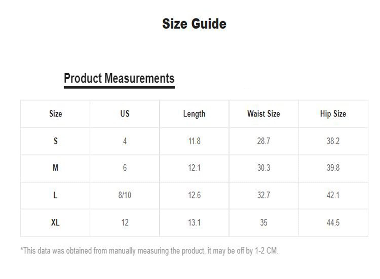380x279 pixels.
Task: Select the L size row label
Action: [55, 195]
